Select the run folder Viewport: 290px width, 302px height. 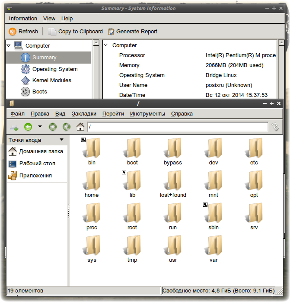pyautogui.click(x=173, y=216)
